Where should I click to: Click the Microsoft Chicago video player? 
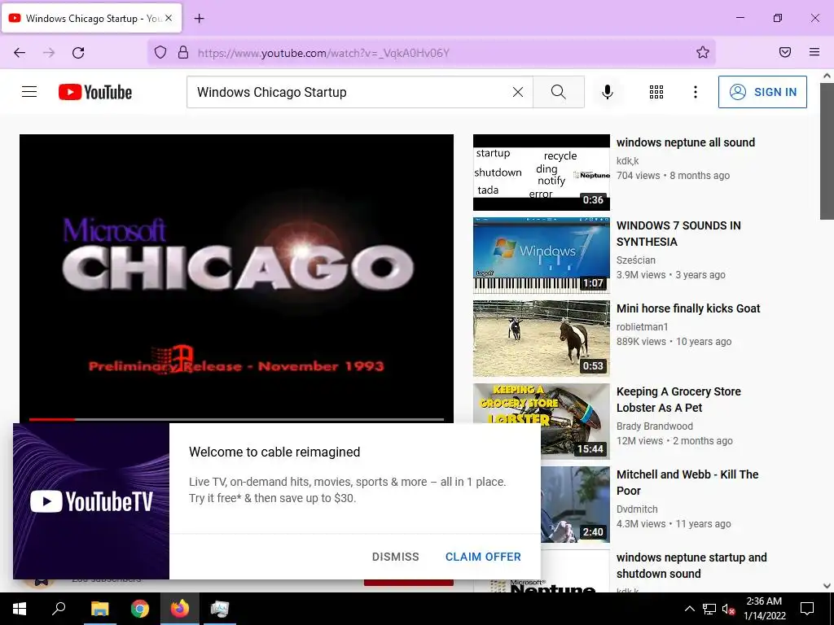point(237,277)
